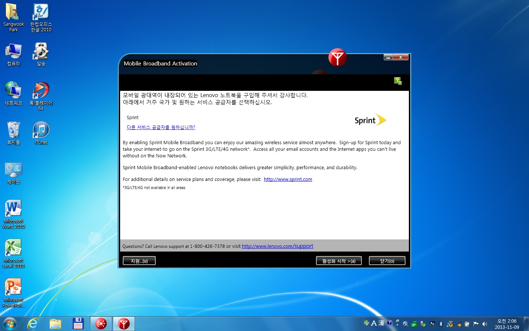The height and width of the screenshot is (331, 529).
Task: Open the www.sprint.com link
Action: [x=288, y=179]
